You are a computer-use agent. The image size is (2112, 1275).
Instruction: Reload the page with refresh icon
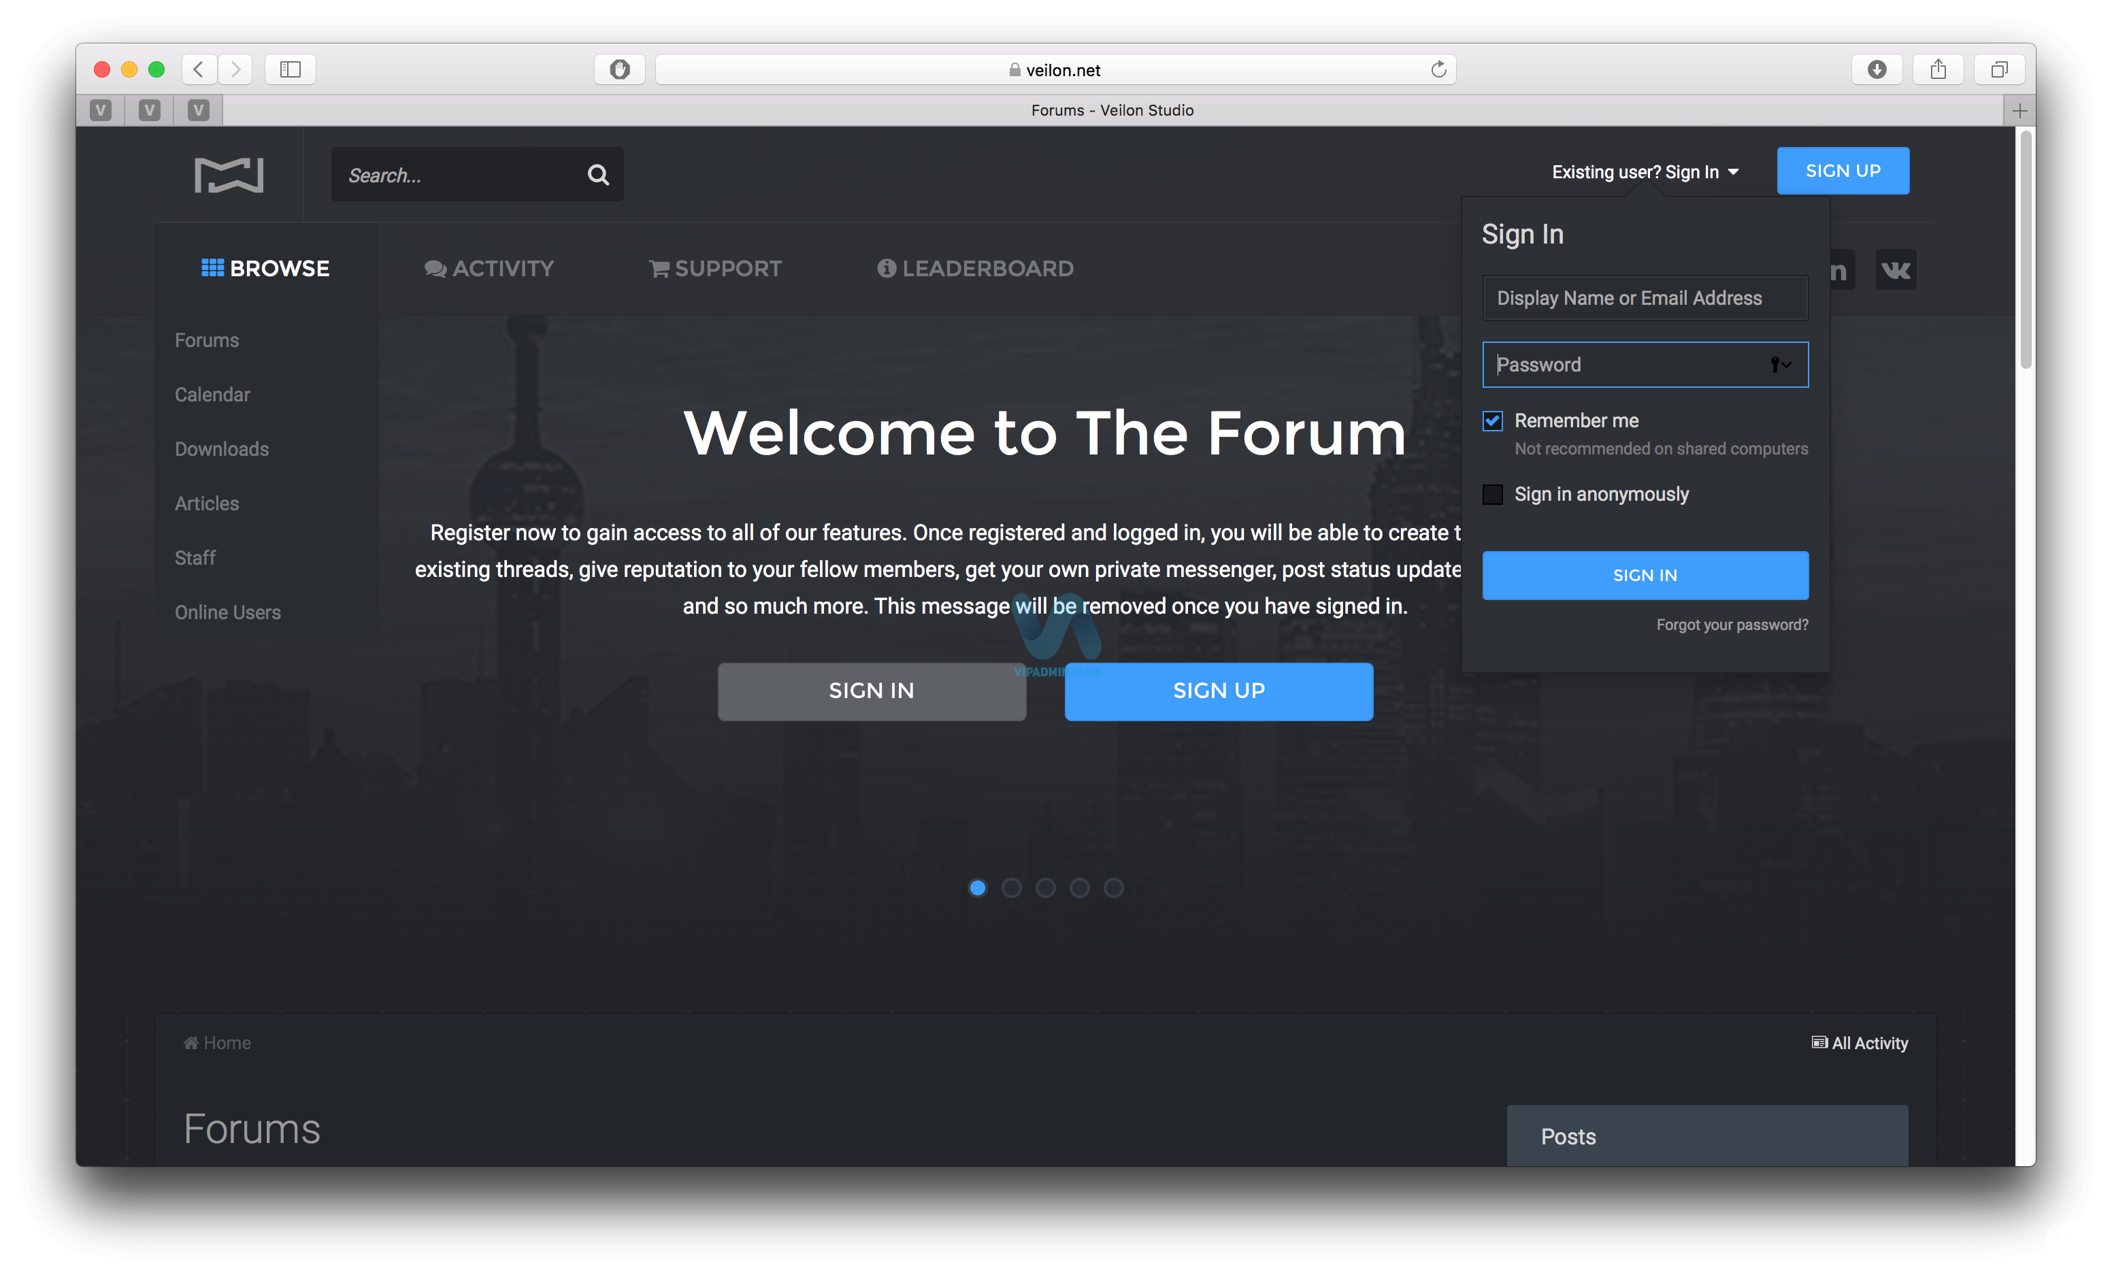(1438, 69)
